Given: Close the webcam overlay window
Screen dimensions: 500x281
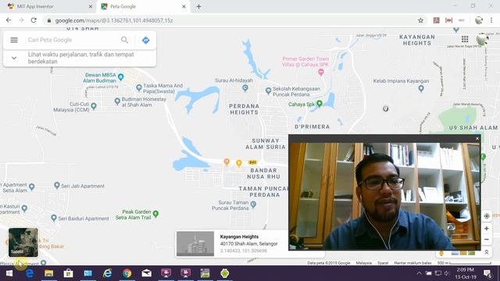Looking at the screenshot, I should [477, 138].
